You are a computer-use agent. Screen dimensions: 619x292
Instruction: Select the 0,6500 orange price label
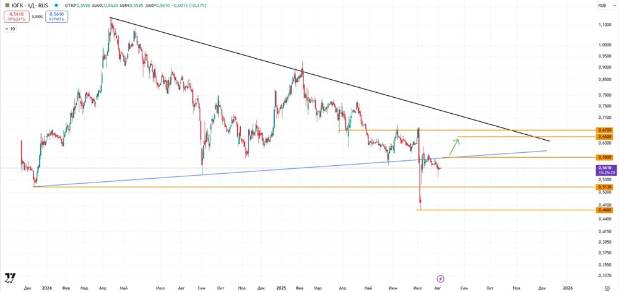click(x=604, y=137)
